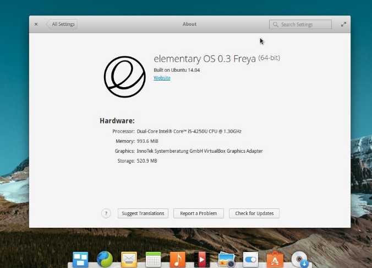The width and height of the screenshot is (372, 268).
Task: Open Multitasking View from the dock
Action: (80, 259)
